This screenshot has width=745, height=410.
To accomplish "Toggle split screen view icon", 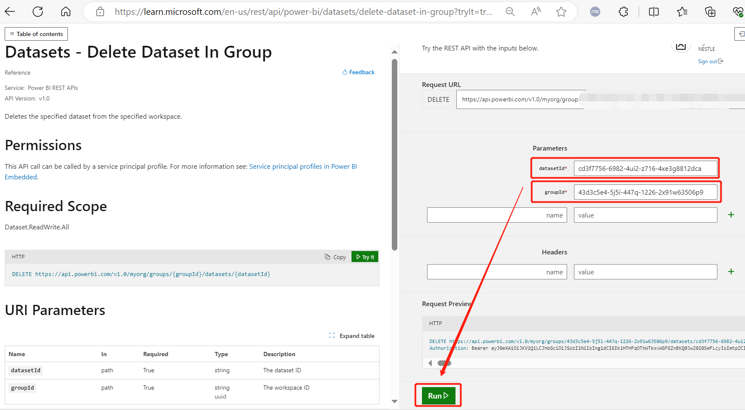I will 654,12.
